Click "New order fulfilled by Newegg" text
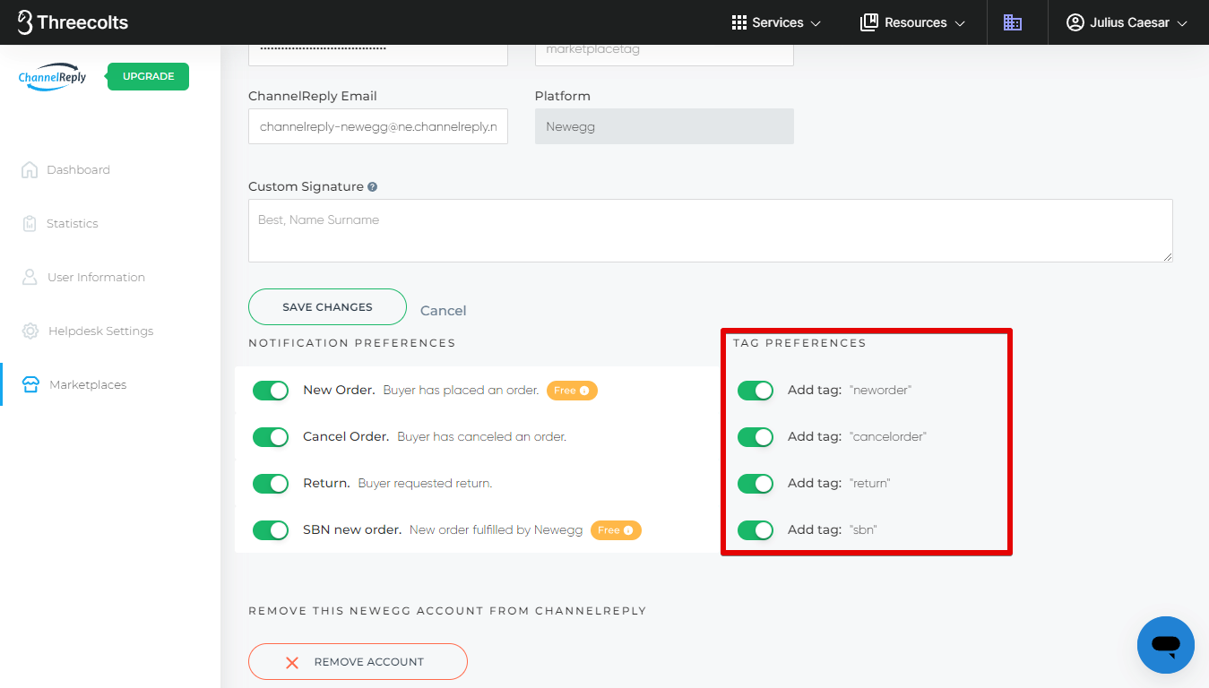Image resolution: width=1209 pixels, height=688 pixels. [497, 530]
